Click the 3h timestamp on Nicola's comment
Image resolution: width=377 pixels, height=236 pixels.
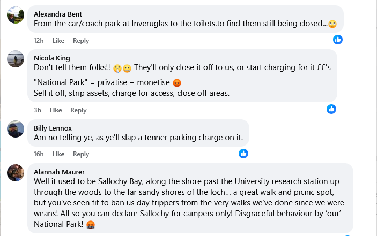coord(37,110)
